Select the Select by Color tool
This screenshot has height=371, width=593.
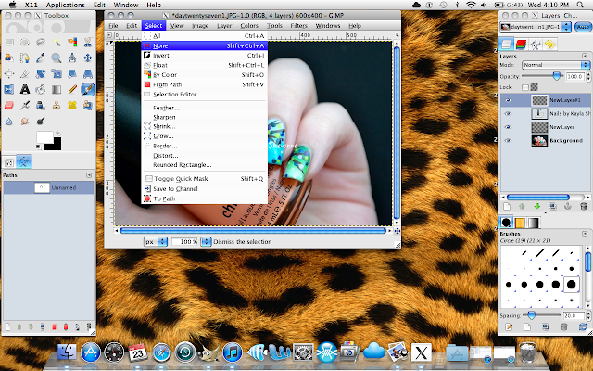coord(72,42)
